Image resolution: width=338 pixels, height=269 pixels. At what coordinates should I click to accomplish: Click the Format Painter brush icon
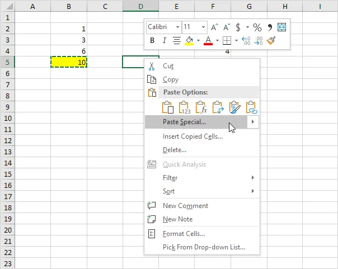click(x=271, y=41)
